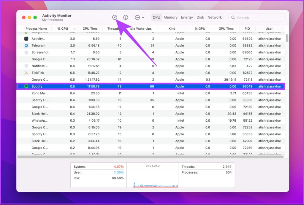Click the vertical scrollbar thumb

click(287, 38)
